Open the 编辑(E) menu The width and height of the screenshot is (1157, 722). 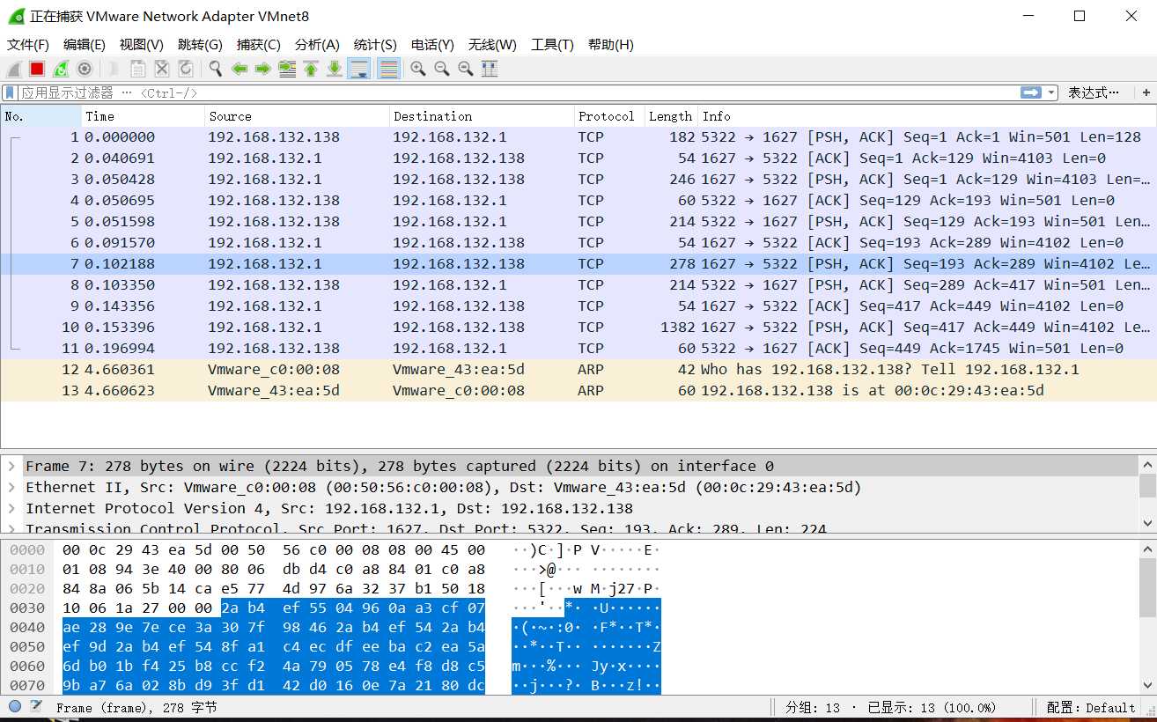(x=85, y=45)
